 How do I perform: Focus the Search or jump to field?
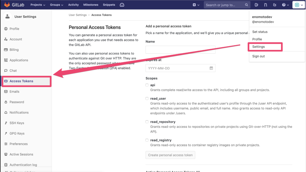[x=227, y=5]
